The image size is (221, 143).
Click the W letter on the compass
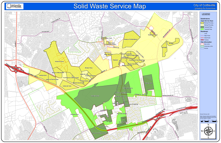point(202,131)
